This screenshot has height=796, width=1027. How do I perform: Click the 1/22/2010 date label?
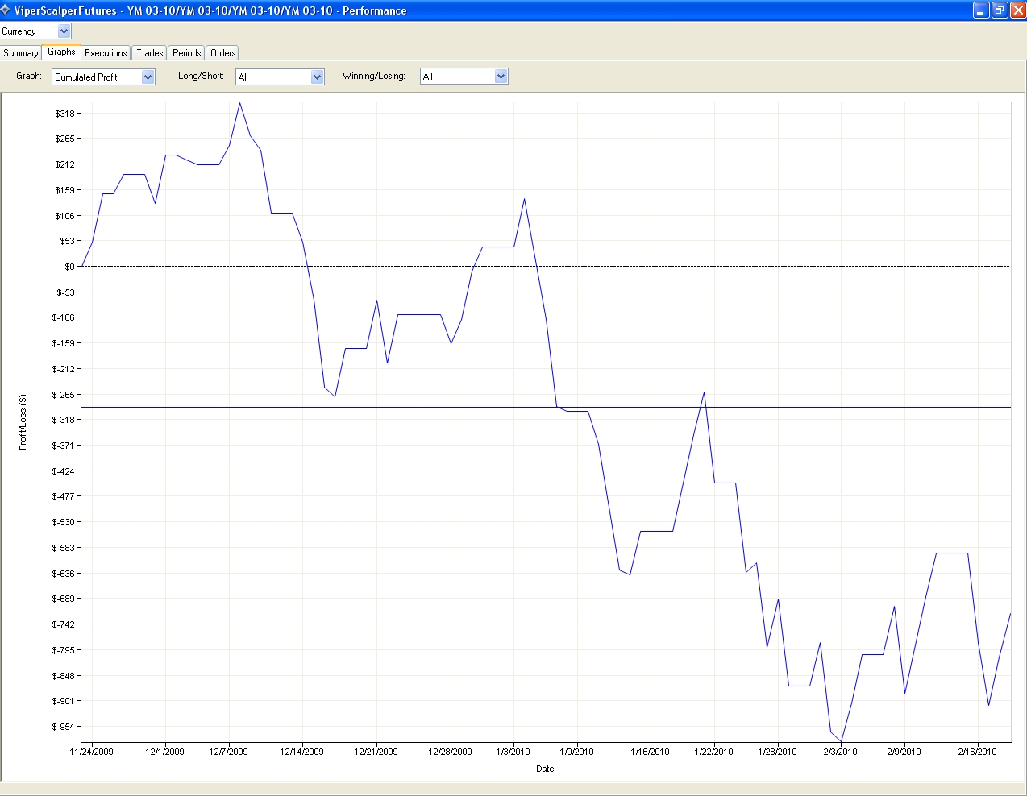(x=713, y=752)
